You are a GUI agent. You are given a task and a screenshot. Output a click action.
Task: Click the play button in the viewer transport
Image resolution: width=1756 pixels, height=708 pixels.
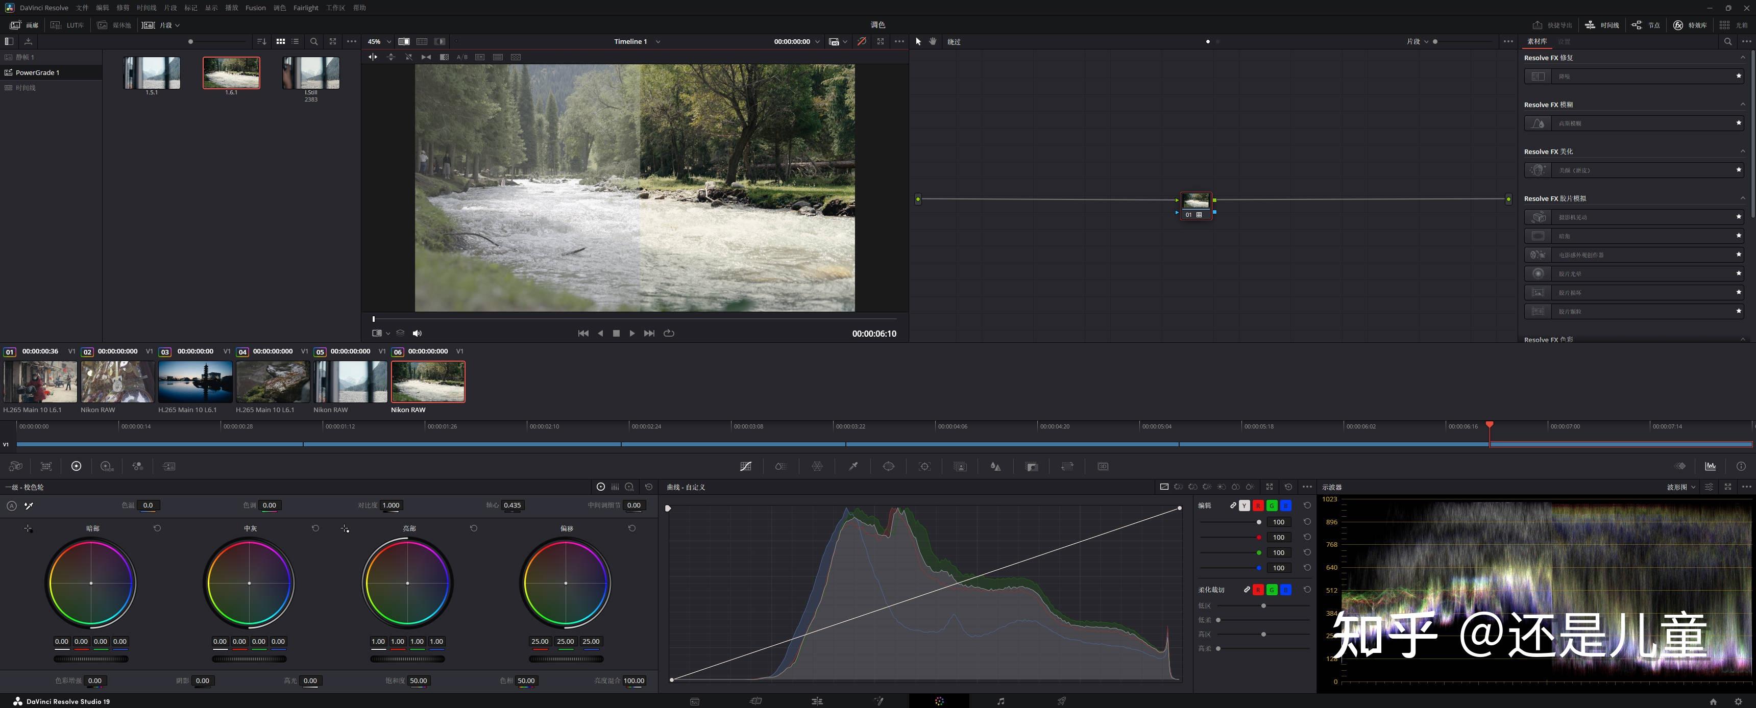632,333
